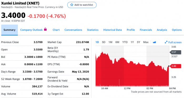The width and height of the screenshot is (184, 98).
Task: Select the 5D chart range
Action: point(104,42)
